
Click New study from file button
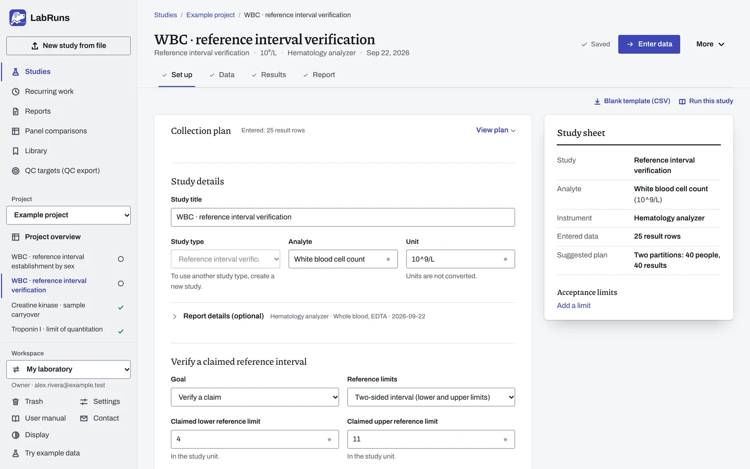tap(68, 46)
